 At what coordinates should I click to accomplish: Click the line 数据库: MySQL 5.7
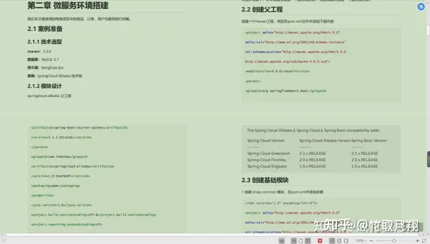click(x=43, y=60)
